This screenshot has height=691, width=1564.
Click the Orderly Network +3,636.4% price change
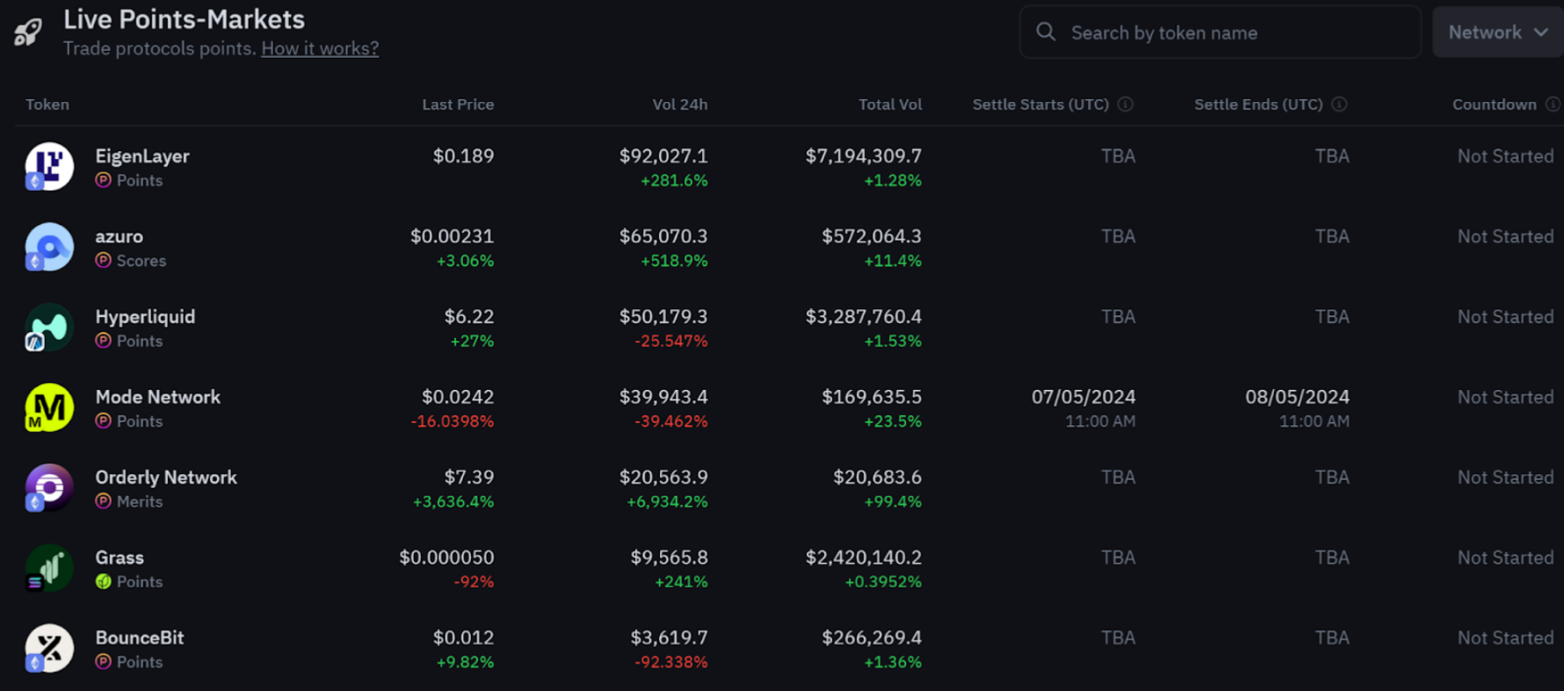point(453,502)
